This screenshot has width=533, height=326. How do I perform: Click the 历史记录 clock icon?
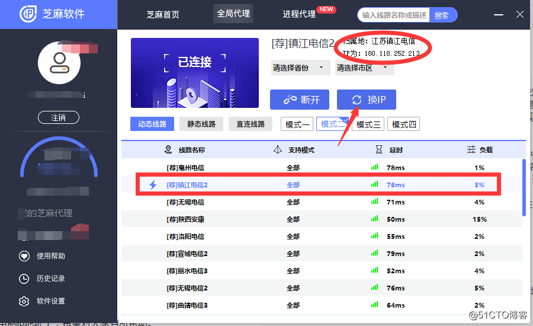point(24,279)
